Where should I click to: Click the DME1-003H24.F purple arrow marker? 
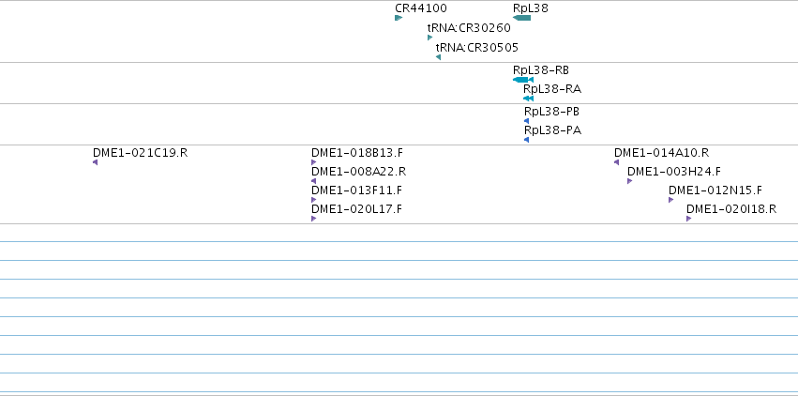[629, 181]
